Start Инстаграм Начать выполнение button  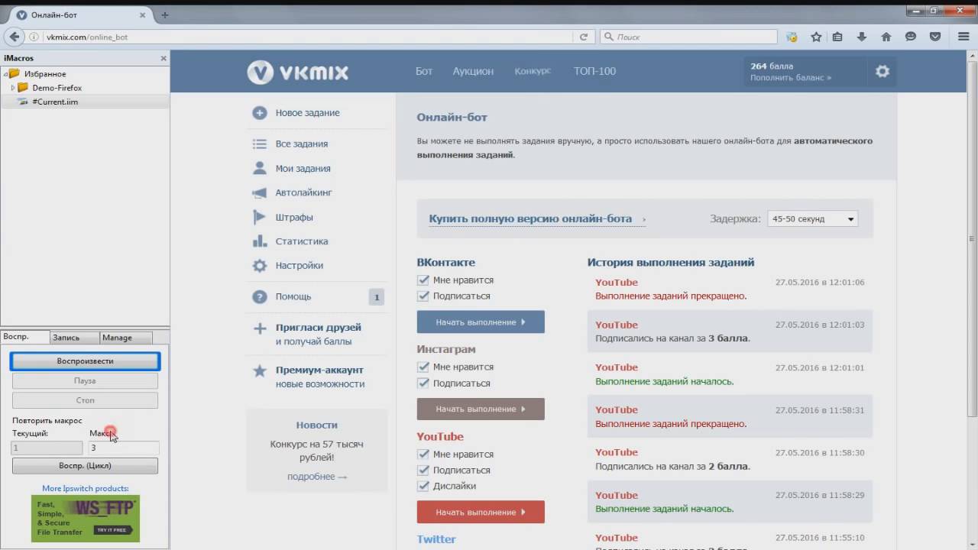click(481, 409)
